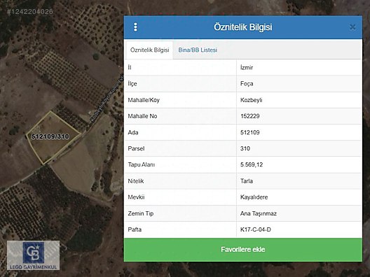Screen dimensions: 370x277
Task: Click the Mevkii value Kayalıdere
Action: click(x=254, y=197)
